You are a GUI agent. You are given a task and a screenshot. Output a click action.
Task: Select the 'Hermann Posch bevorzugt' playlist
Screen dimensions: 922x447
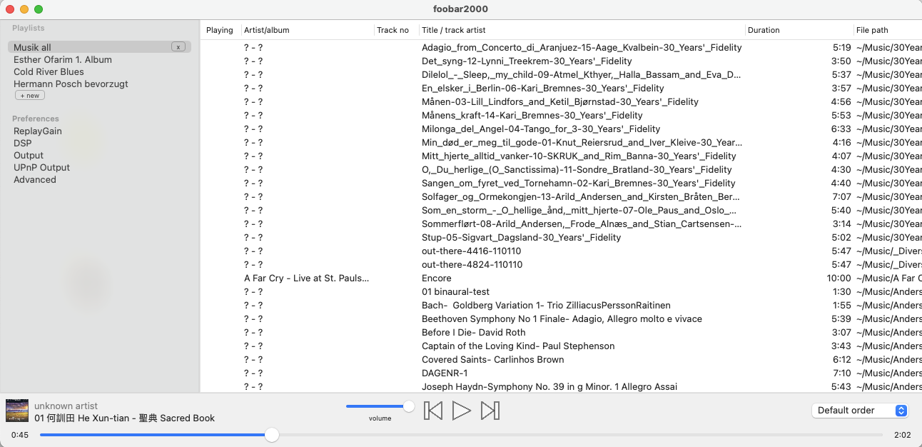[x=71, y=84]
